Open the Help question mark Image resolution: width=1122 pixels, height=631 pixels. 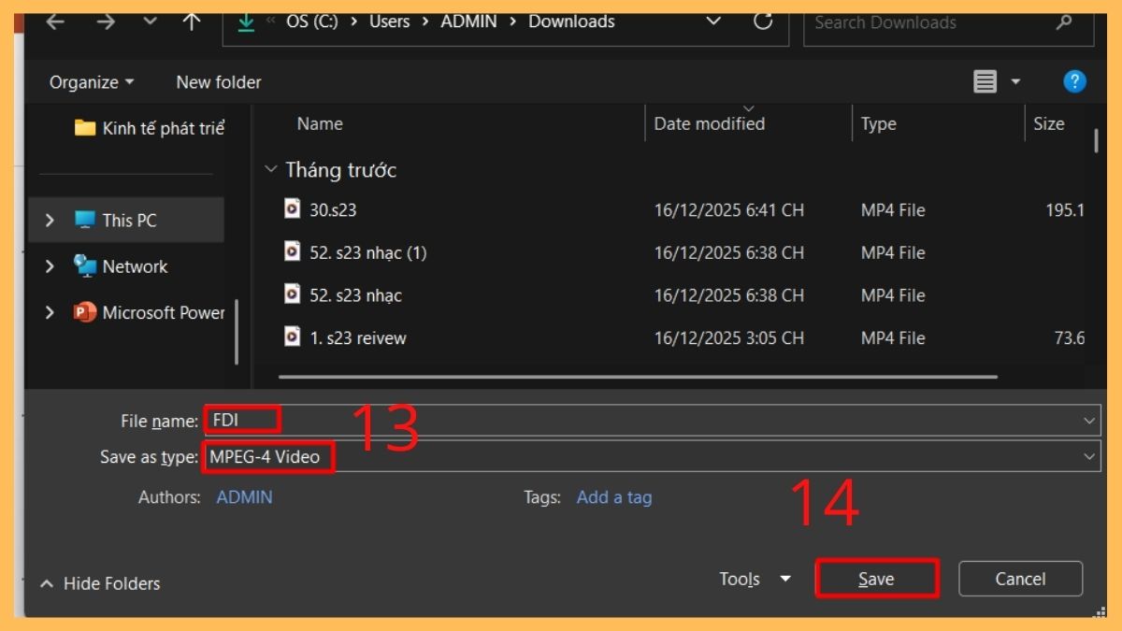point(1074,82)
